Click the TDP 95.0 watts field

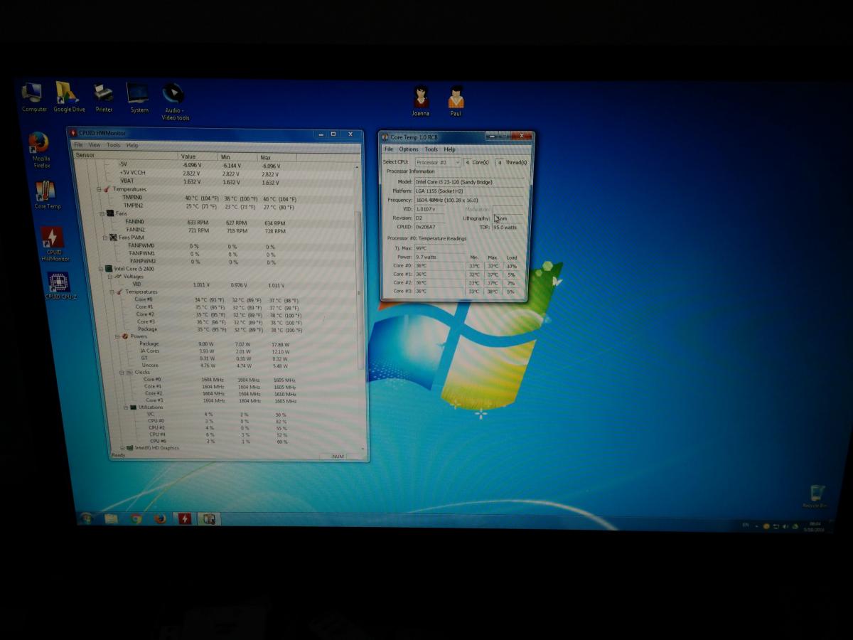pyautogui.click(x=507, y=227)
